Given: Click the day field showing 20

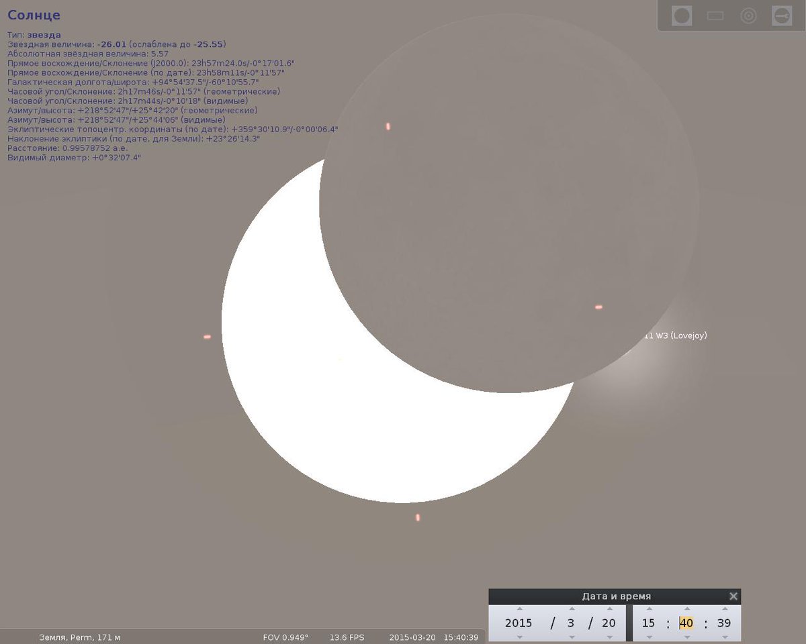Looking at the screenshot, I should [x=609, y=623].
